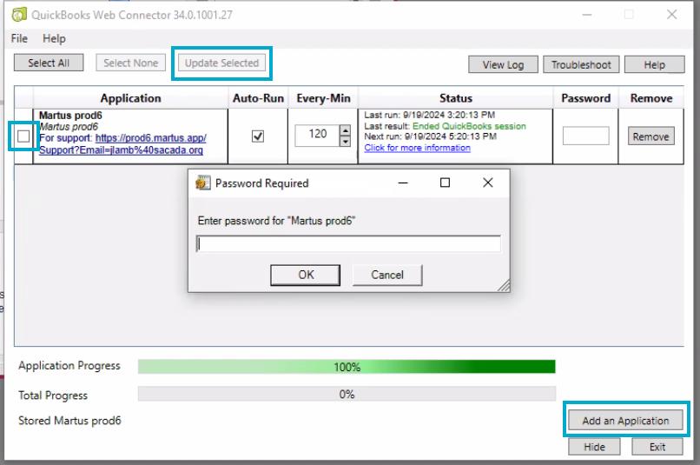
Task: Click the 'Ended QuickBooks session' result text
Action: point(469,126)
